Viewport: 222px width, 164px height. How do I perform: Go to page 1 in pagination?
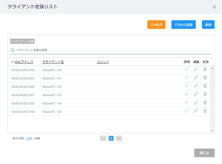click(x=111, y=138)
